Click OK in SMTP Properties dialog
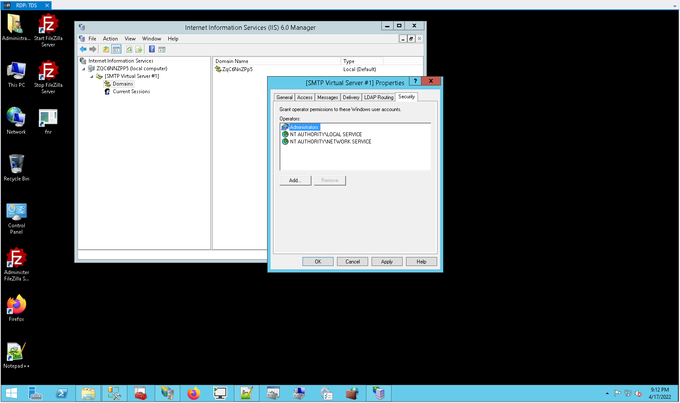 (x=318, y=262)
